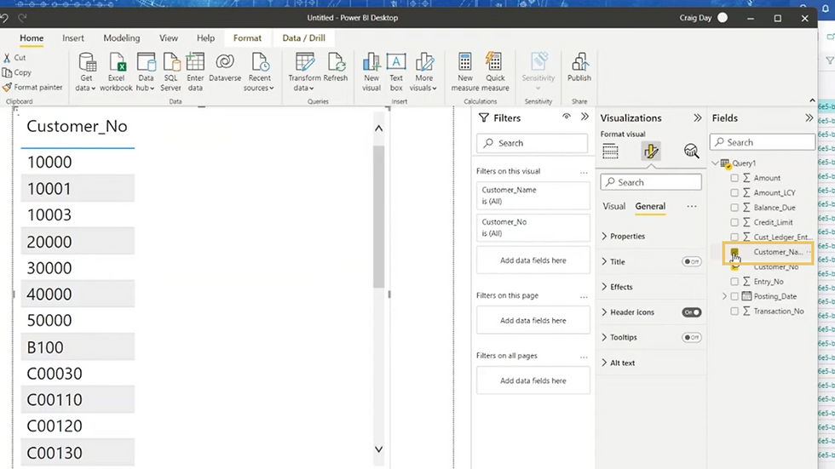Collapse the ribbon
The image size is (835, 469).
tap(812, 100)
